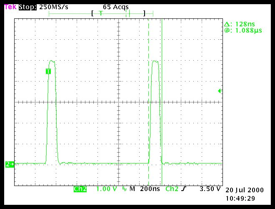
Task: Click the trigger level arrow at right edge
Action: point(220,91)
